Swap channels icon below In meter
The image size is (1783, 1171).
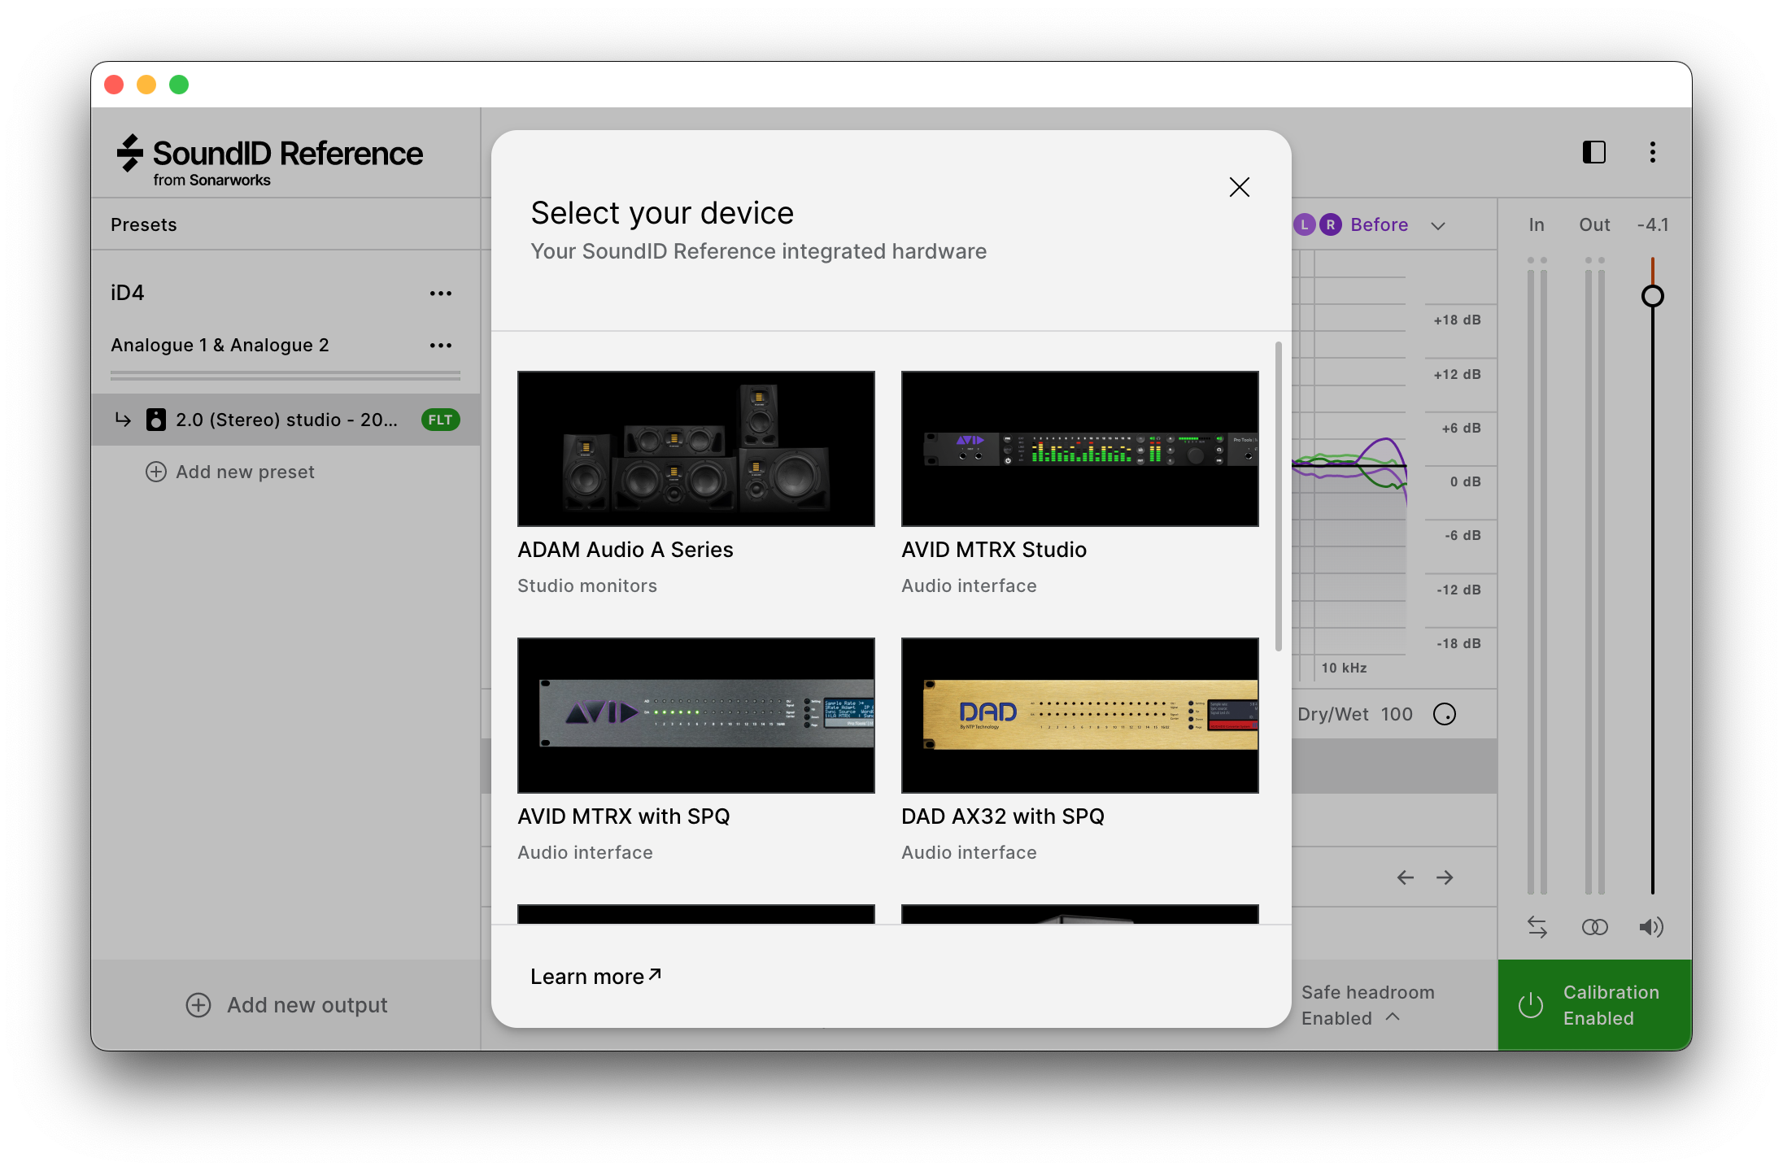pos(1537,927)
